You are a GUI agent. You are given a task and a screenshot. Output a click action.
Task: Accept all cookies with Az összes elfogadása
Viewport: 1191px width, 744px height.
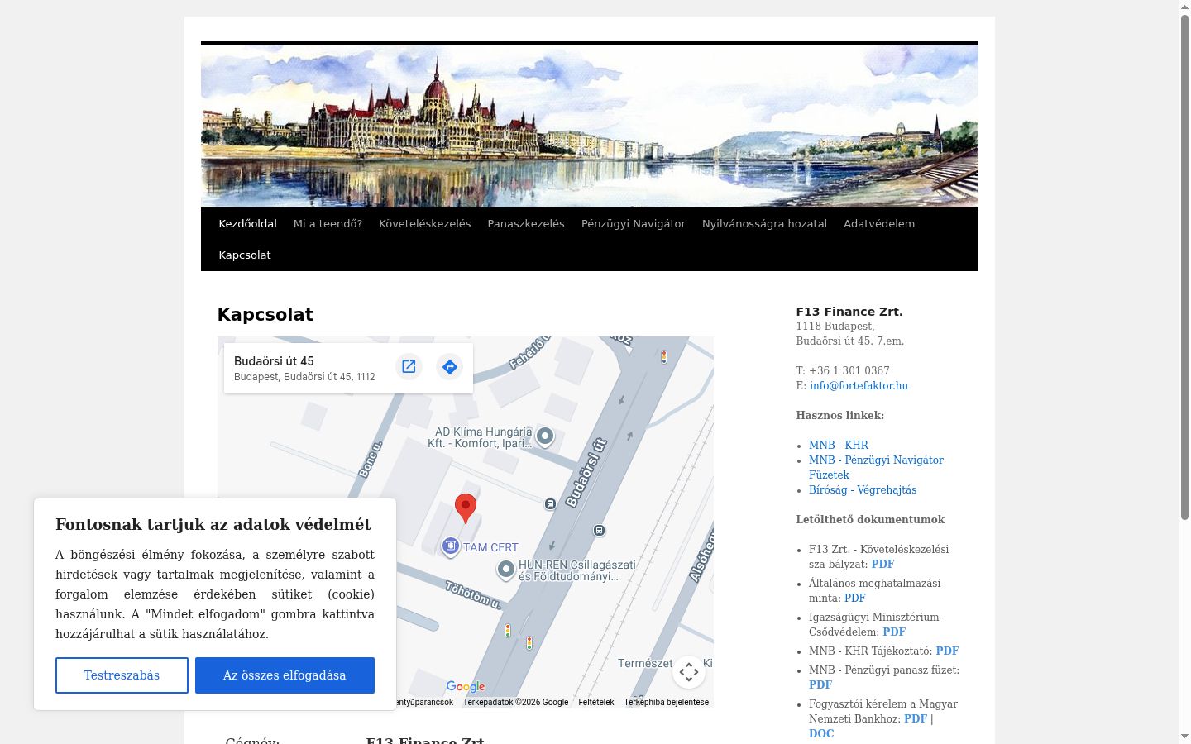tap(285, 675)
